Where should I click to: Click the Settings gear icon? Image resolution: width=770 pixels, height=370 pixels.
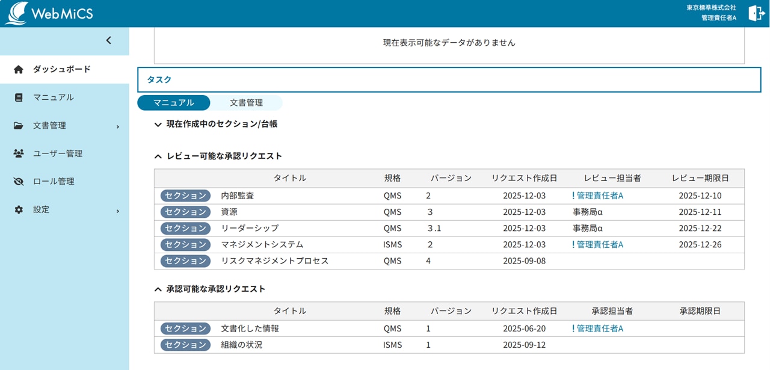click(19, 210)
